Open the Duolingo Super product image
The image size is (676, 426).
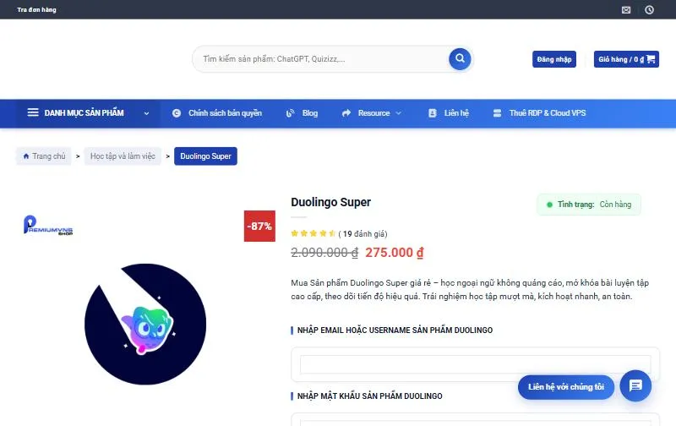(x=145, y=324)
